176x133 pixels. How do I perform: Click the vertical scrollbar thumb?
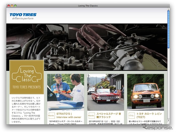[169, 29]
